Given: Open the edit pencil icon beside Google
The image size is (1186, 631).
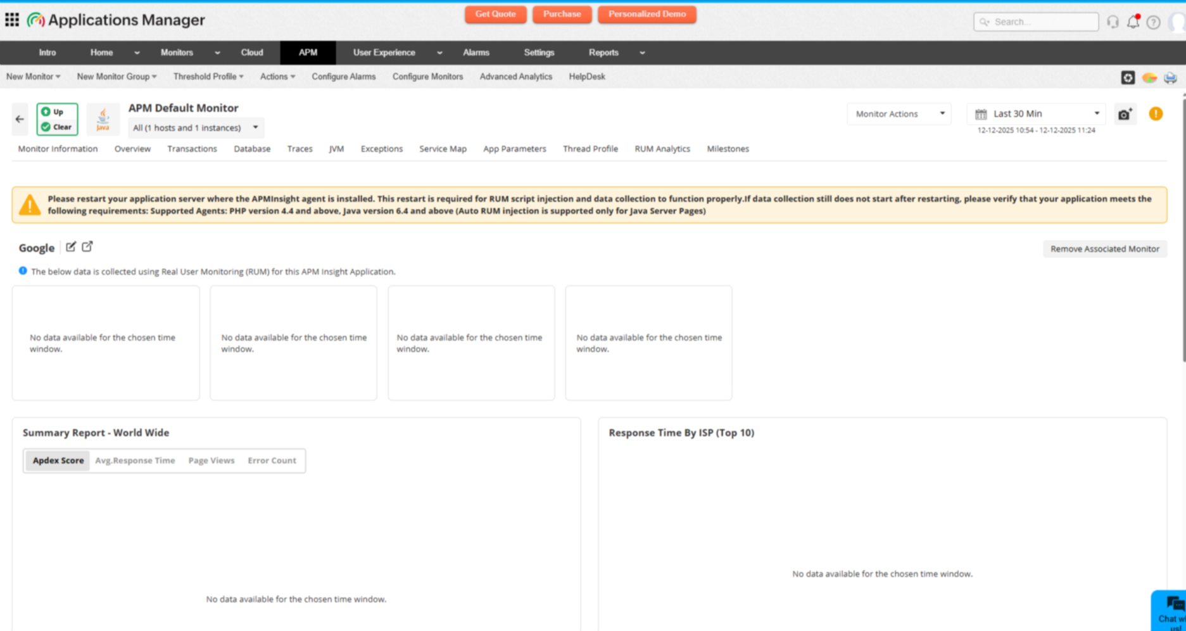Looking at the screenshot, I should pyautogui.click(x=70, y=247).
